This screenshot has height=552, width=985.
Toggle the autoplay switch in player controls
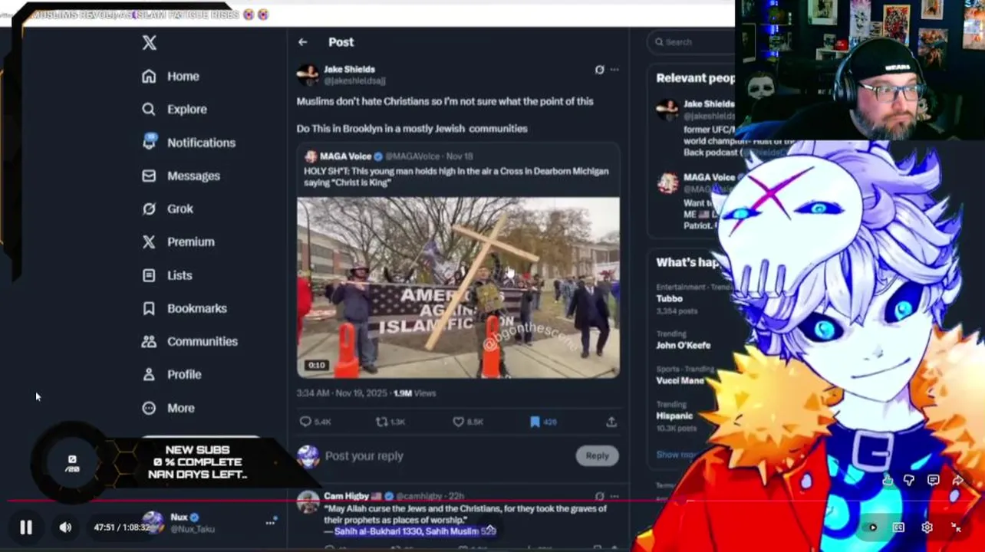coord(871,527)
